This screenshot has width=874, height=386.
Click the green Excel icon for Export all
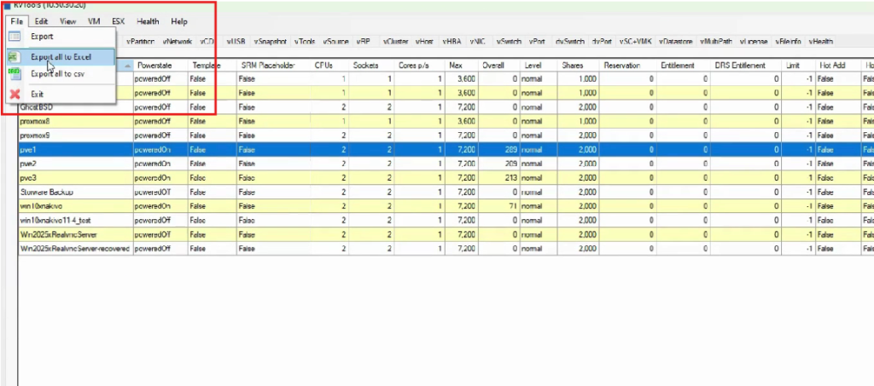tap(15, 56)
